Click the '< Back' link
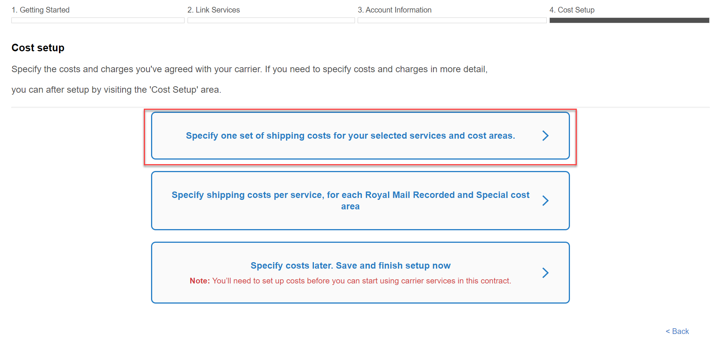 point(677,331)
